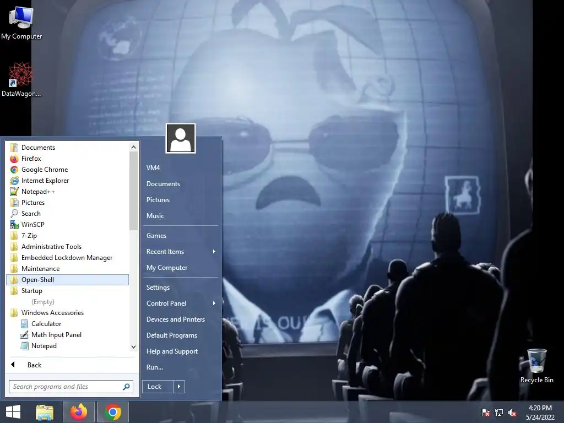Open Search from the programs list

67,214
